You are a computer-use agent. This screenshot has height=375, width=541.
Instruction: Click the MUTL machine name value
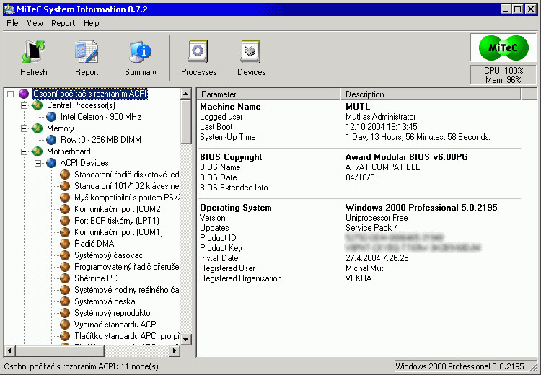pos(358,107)
